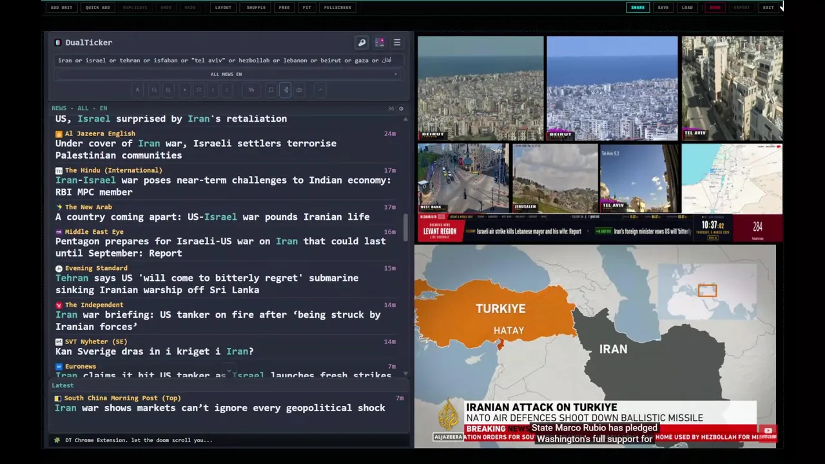Open South China Morning Post latest headline

[x=220, y=408]
